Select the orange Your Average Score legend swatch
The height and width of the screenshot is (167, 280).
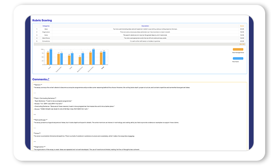238,50
